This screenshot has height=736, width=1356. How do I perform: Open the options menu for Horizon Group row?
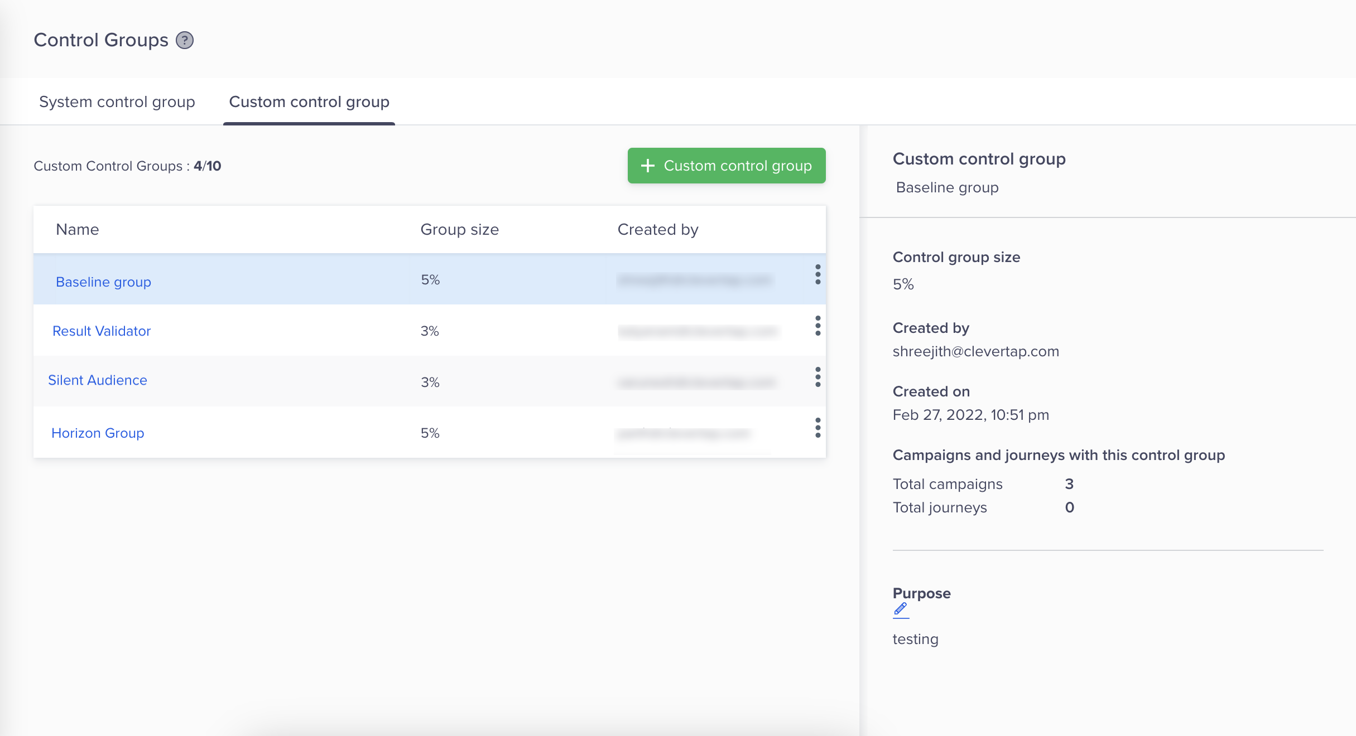(818, 428)
